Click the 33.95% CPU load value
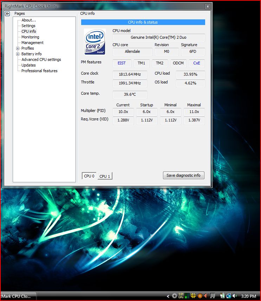261x301 pixels. tap(190, 74)
